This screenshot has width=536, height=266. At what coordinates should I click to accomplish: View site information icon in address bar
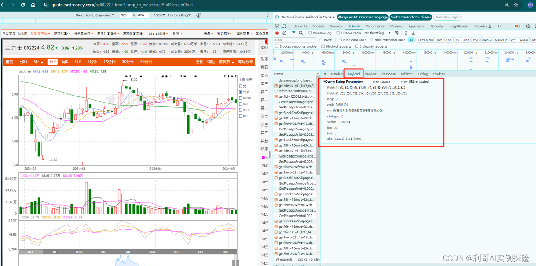point(45,5)
